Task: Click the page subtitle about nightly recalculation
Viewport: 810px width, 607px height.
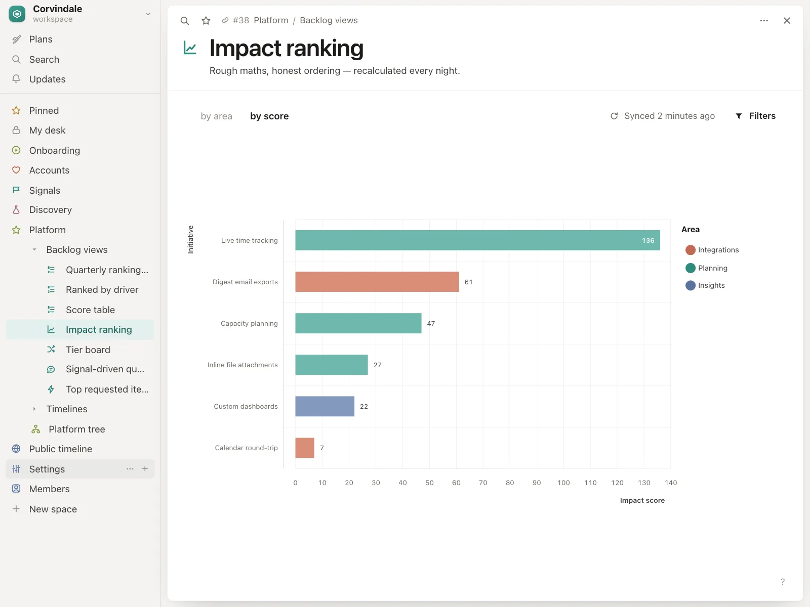Action: [x=335, y=71]
